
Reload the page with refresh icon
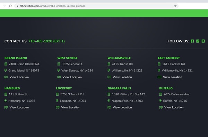pos(10,6)
